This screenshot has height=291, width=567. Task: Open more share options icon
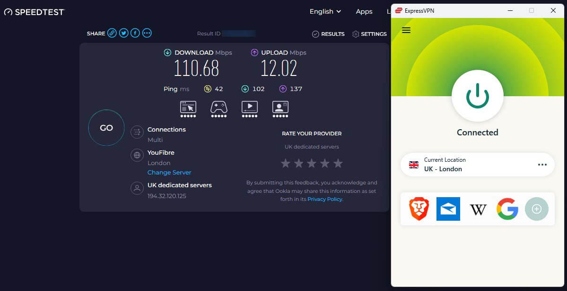tap(147, 33)
